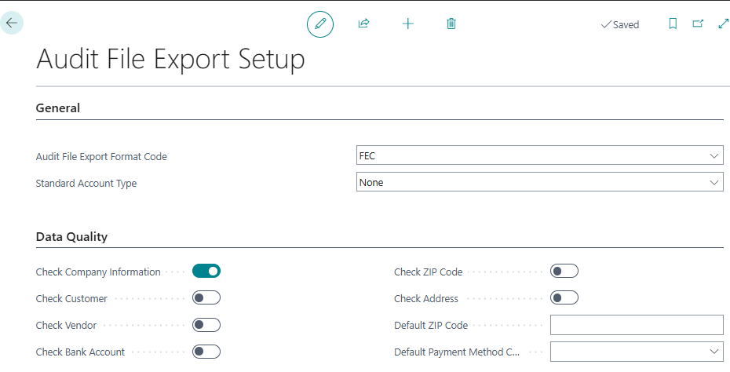Viewport: 730px width, 372px height.
Task: Click the Saved status indicator
Action: (620, 24)
